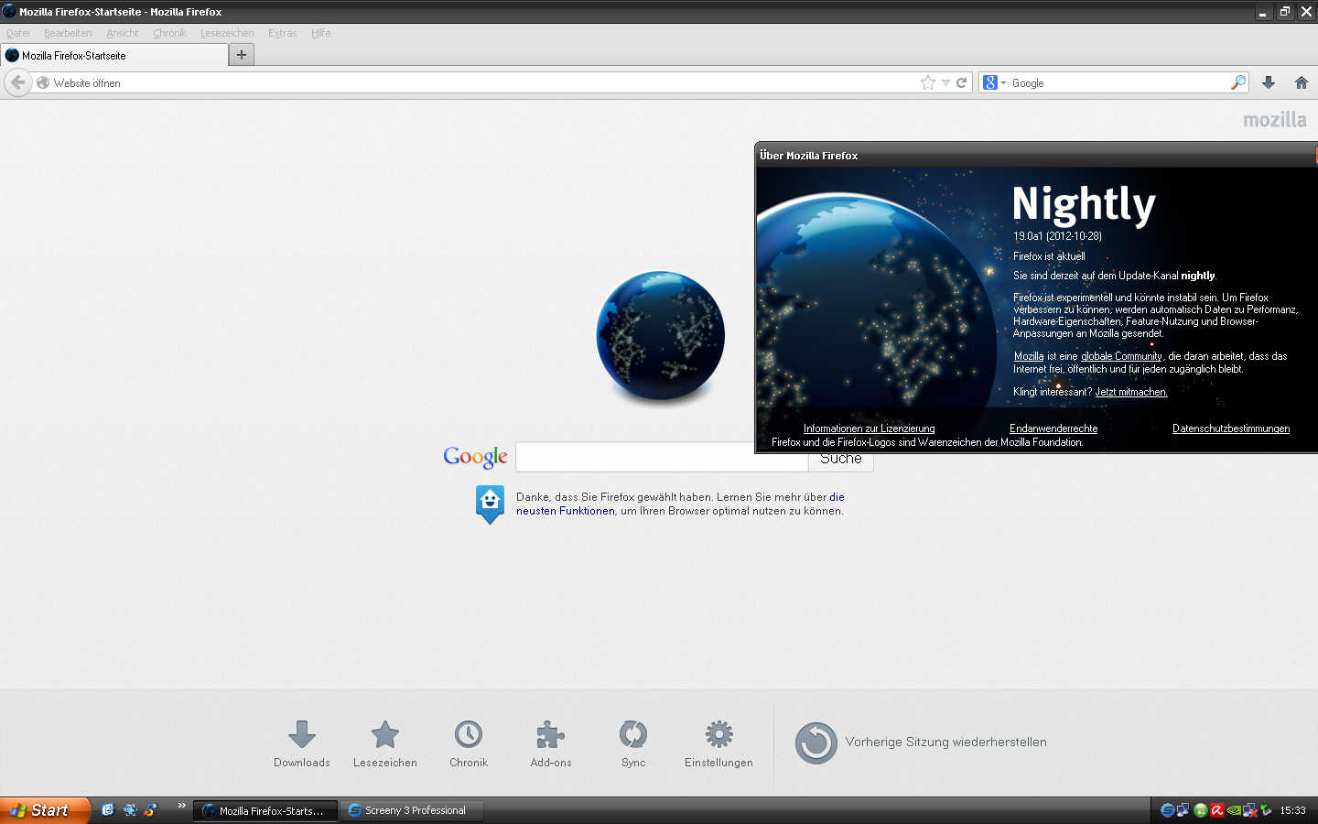1318x824 pixels.
Task: Open the Lesezeichen menu in menu bar
Action: (x=227, y=33)
